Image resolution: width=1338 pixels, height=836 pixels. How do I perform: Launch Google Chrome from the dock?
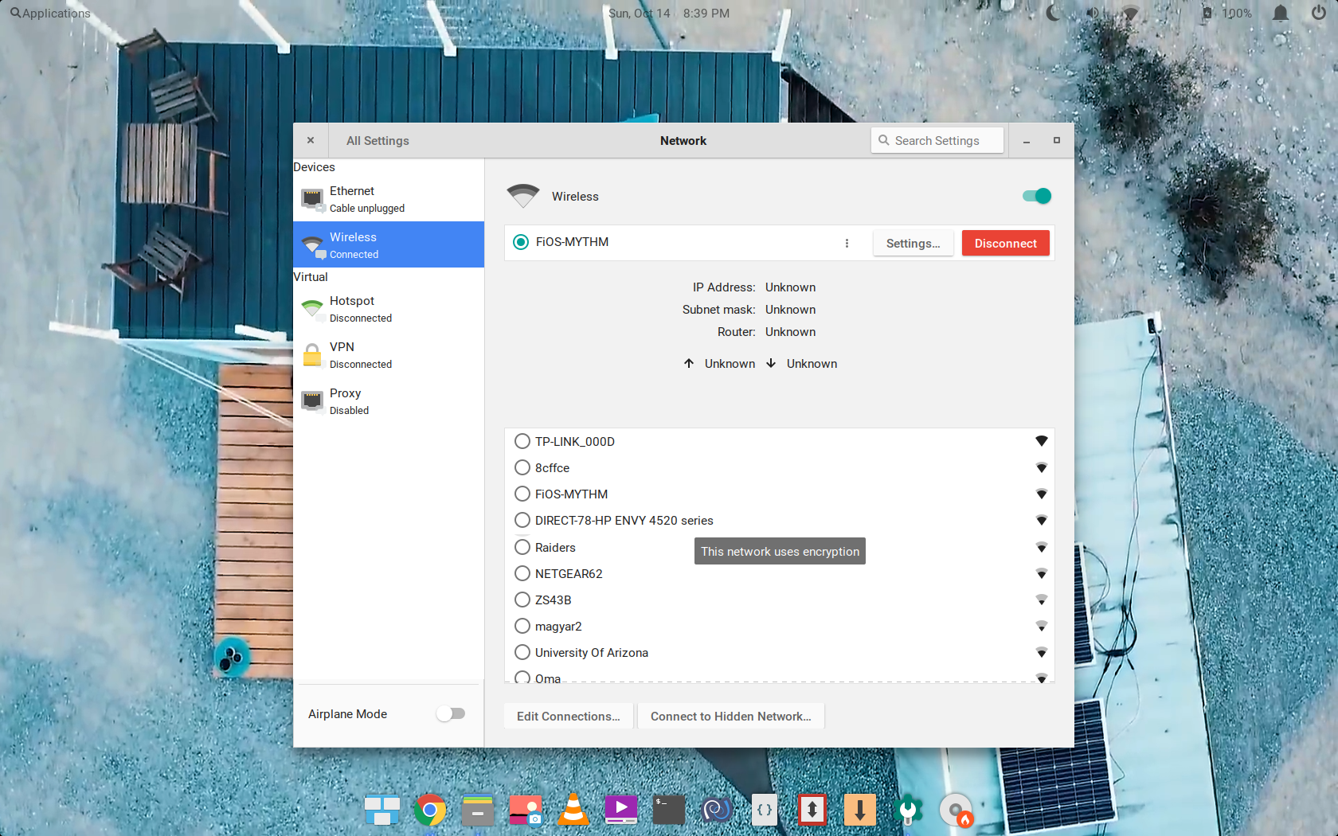[430, 811]
